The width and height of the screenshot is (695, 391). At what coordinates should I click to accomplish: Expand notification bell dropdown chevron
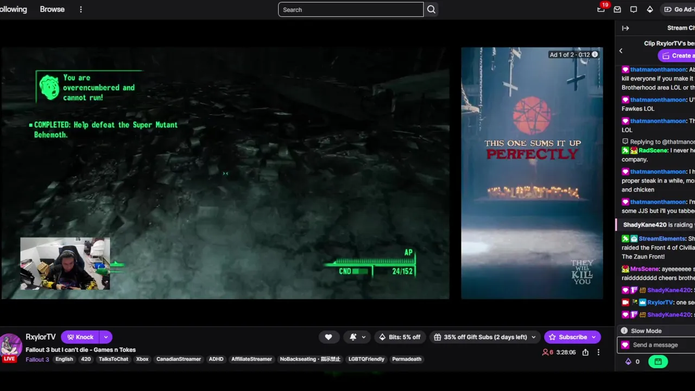tap(363, 337)
